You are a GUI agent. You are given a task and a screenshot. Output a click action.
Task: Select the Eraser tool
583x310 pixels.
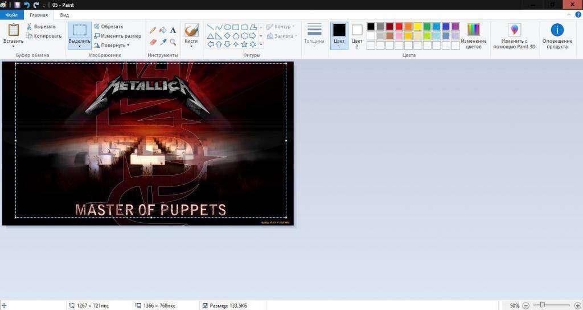tap(153, 42)
